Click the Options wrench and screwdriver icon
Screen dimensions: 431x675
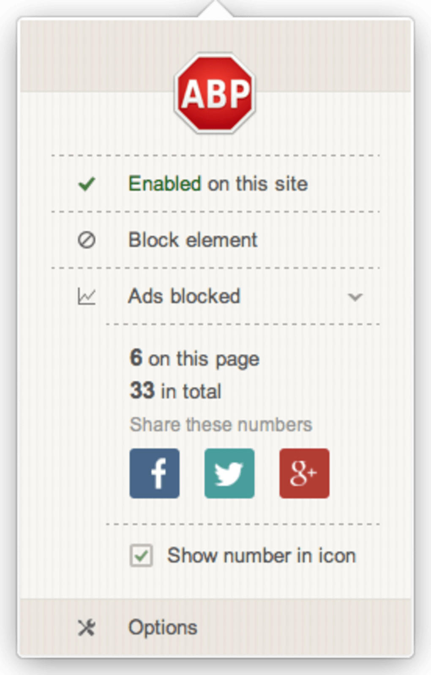[x=87, y=628]
